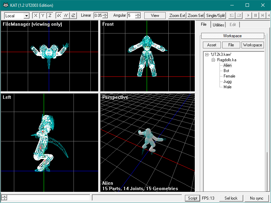Click the undo arrow icon
Viewport: 271px width, 203px height.
point(232,16)
